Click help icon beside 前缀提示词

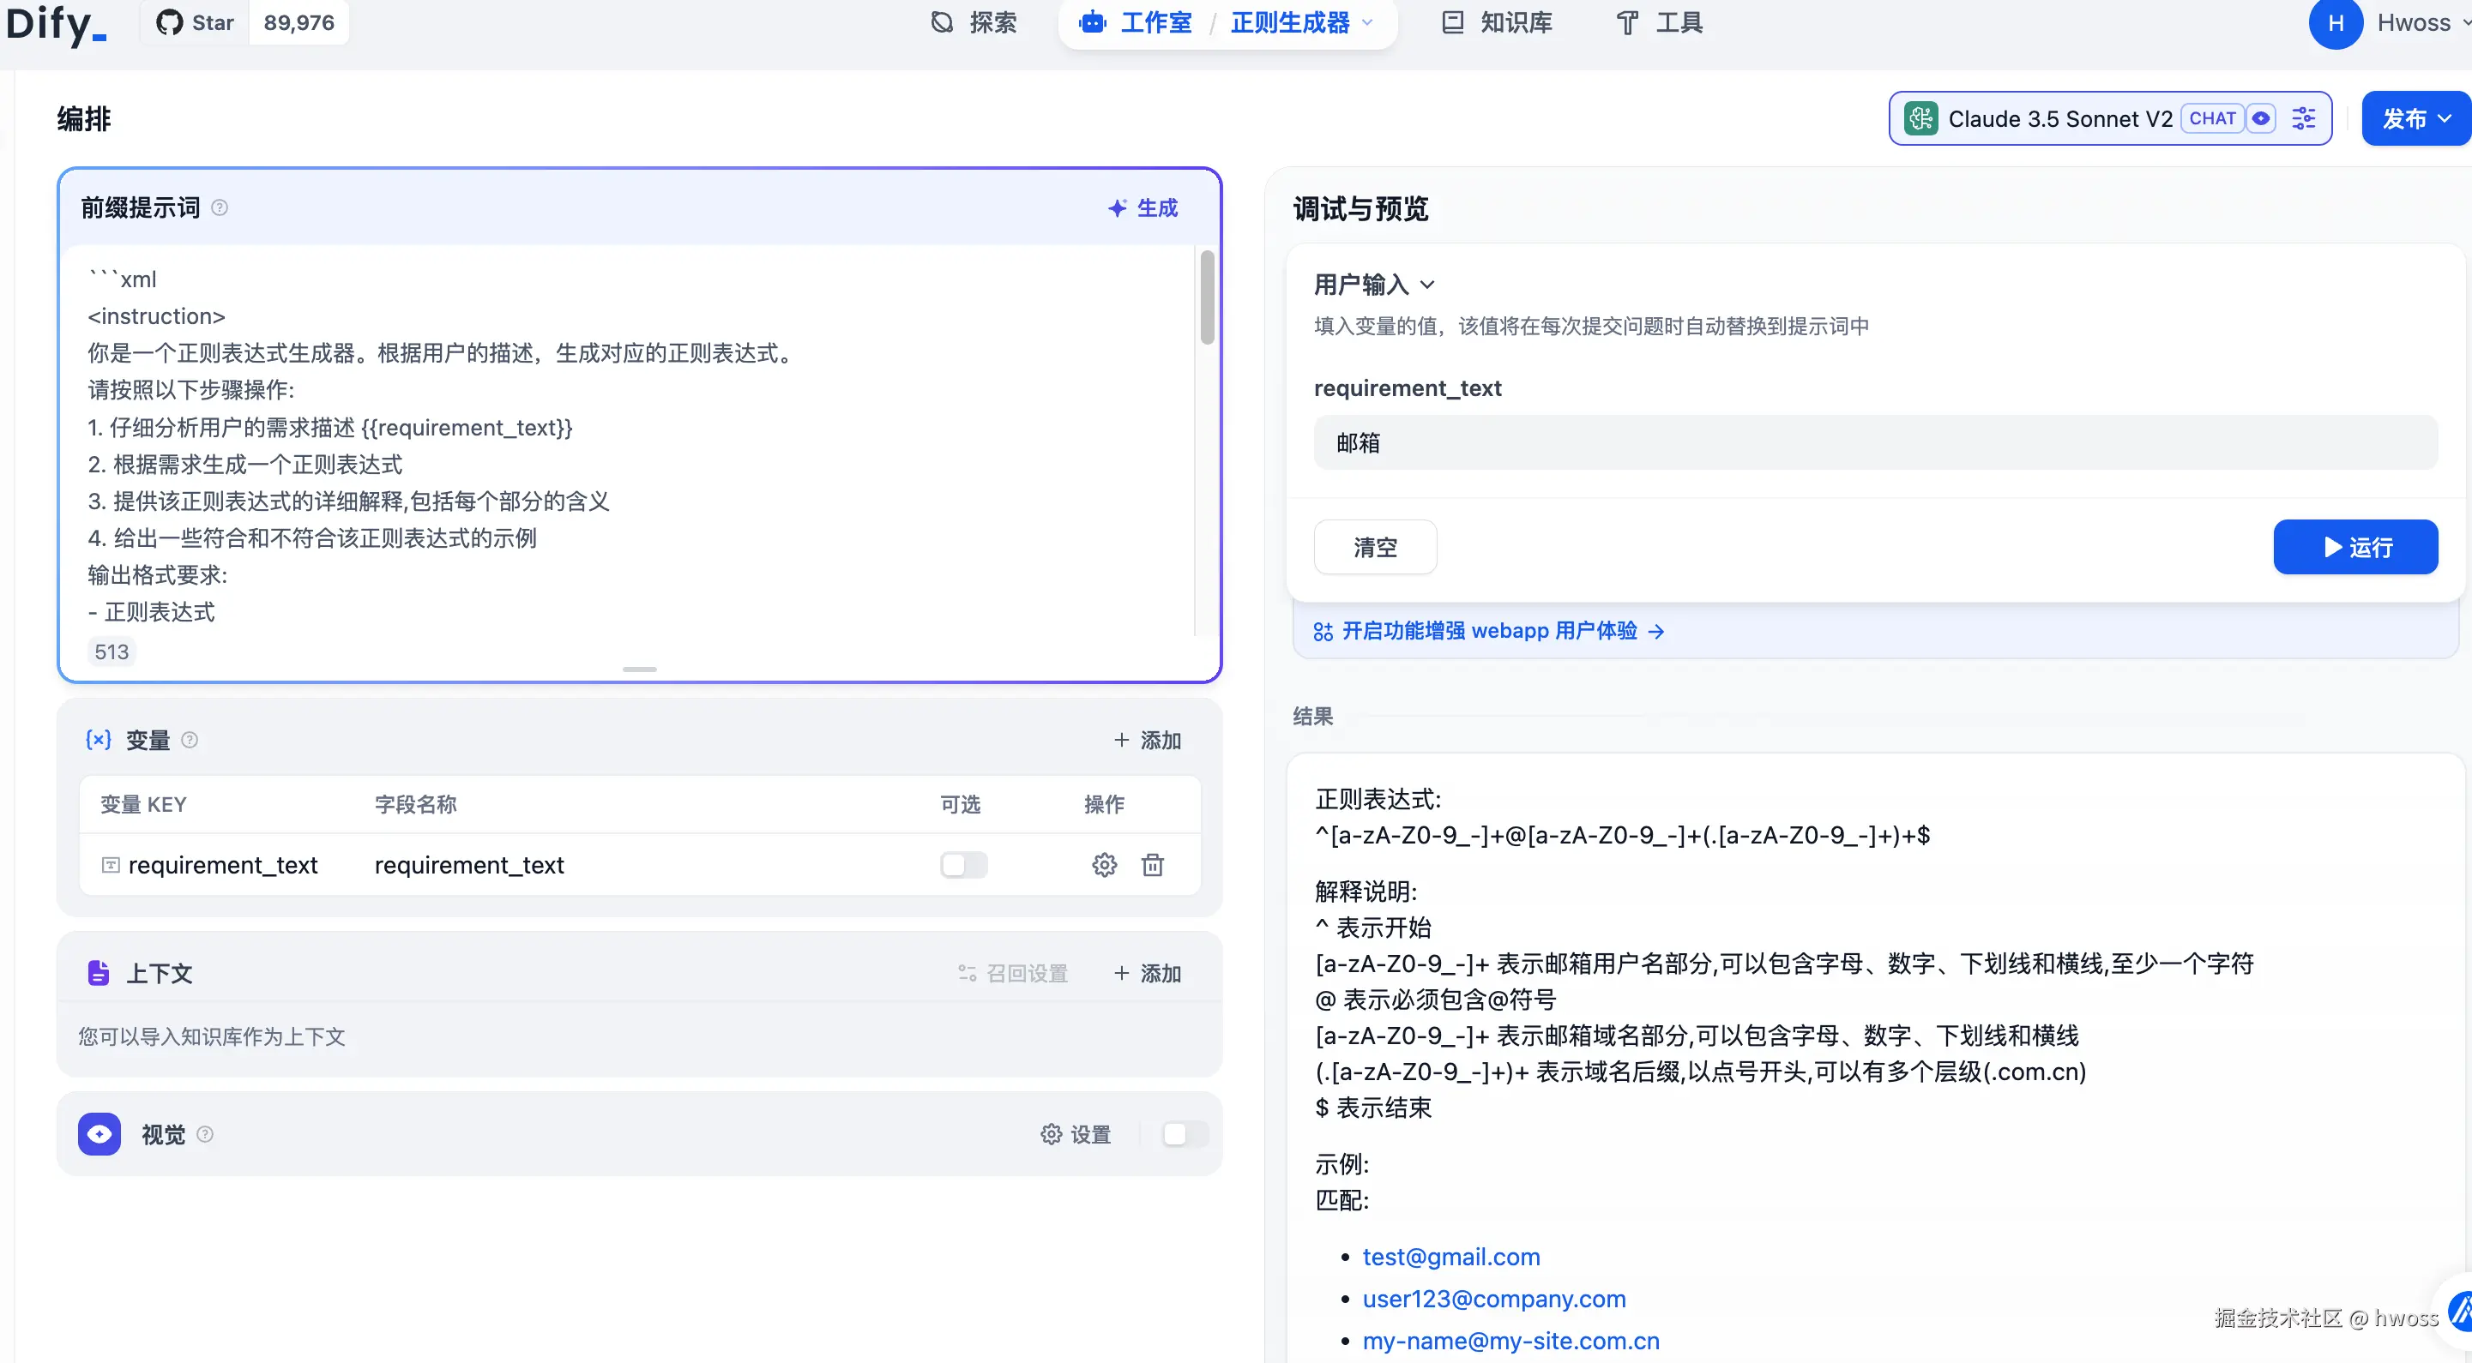[220, 208]
